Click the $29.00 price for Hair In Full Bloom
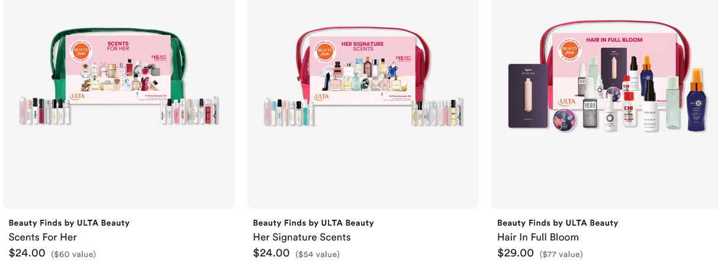Viewport: 718px width, 276px height. point(516,253)
